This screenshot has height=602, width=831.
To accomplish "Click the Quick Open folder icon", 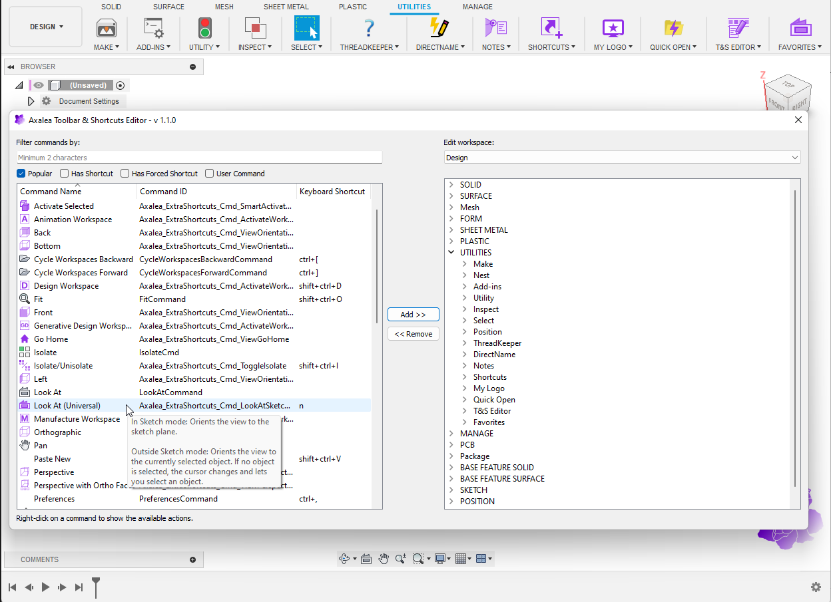I will [x=673, y=29].
